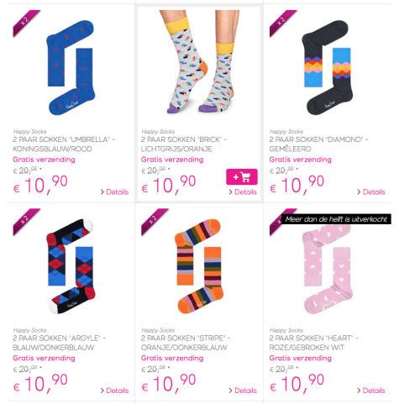This screenshot has height=404, width=399.
Task: Open details for Brick socks
Action: pos(243,192)
